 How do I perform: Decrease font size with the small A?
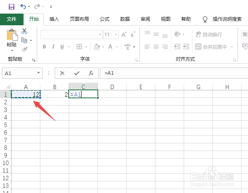(x=133, y=34)
